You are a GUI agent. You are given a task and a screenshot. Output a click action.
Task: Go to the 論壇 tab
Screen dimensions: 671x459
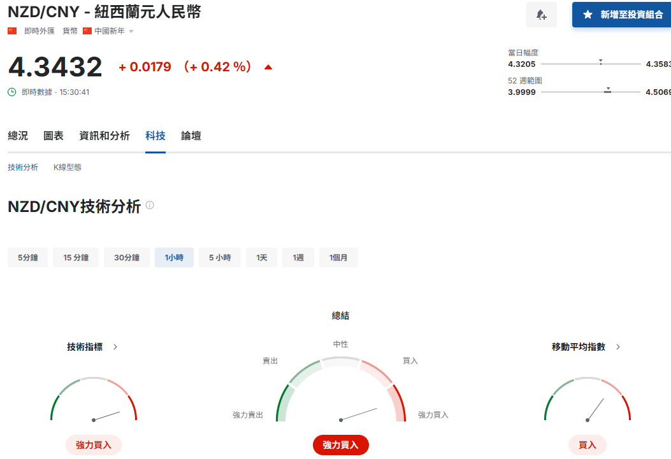(x=191, y=136)
